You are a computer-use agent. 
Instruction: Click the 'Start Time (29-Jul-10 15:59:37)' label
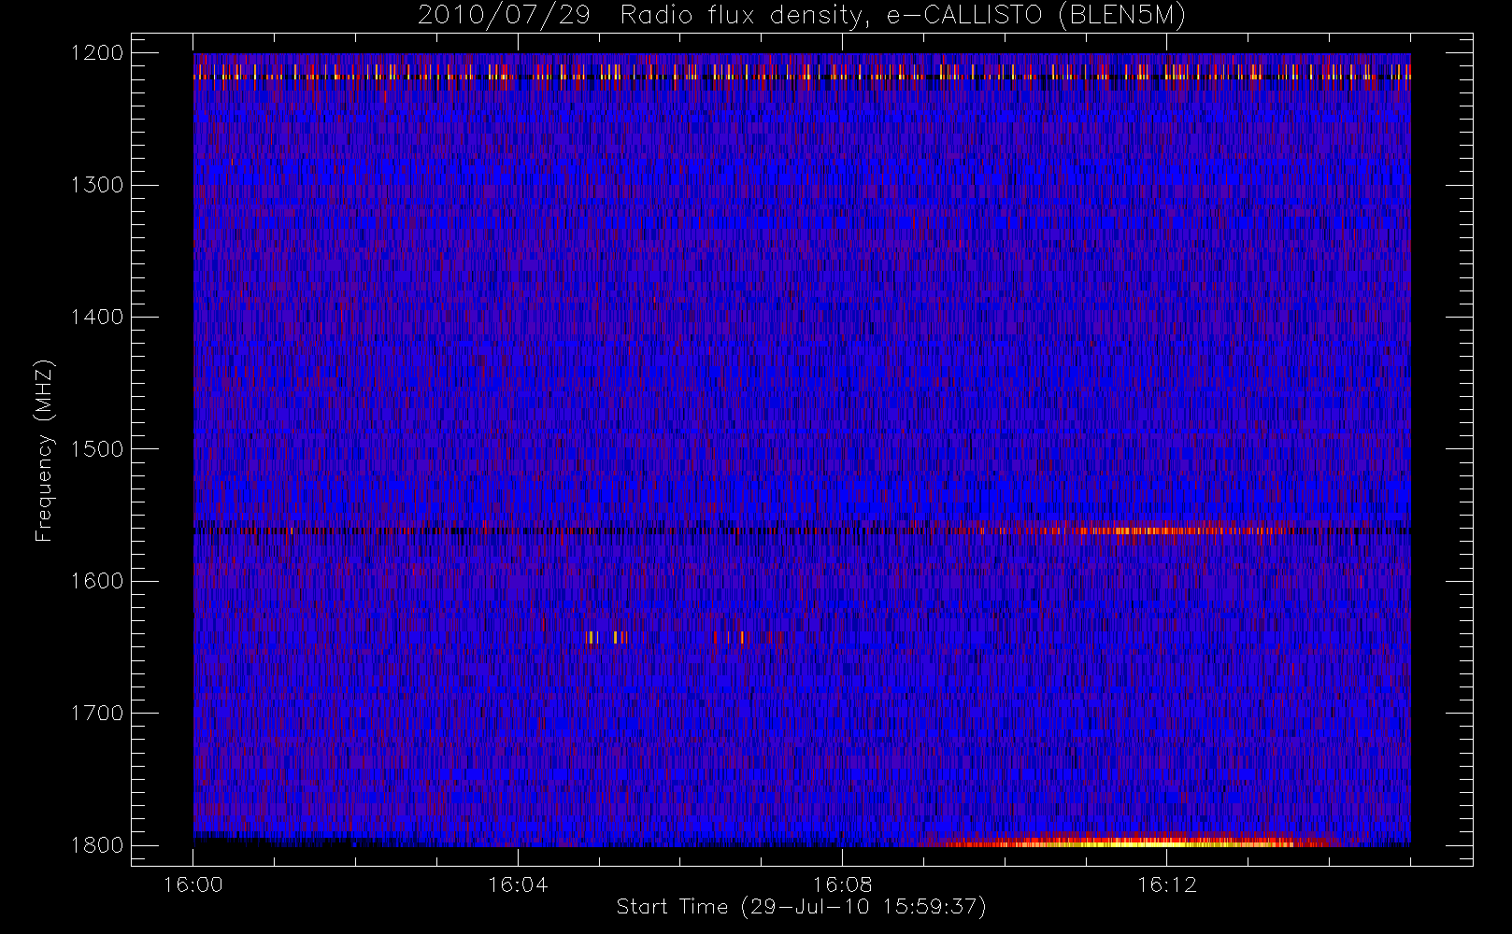coord(801,907)
